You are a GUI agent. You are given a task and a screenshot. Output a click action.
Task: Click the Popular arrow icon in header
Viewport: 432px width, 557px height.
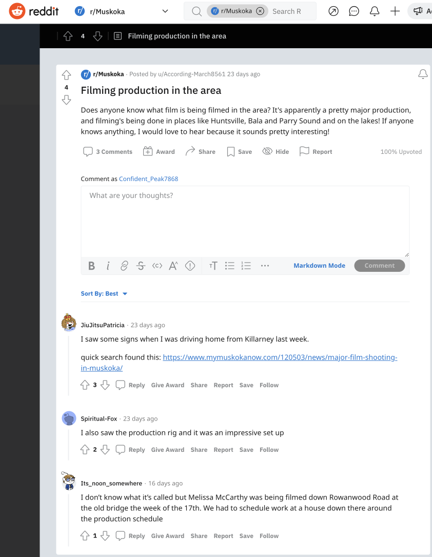[333, 11]
